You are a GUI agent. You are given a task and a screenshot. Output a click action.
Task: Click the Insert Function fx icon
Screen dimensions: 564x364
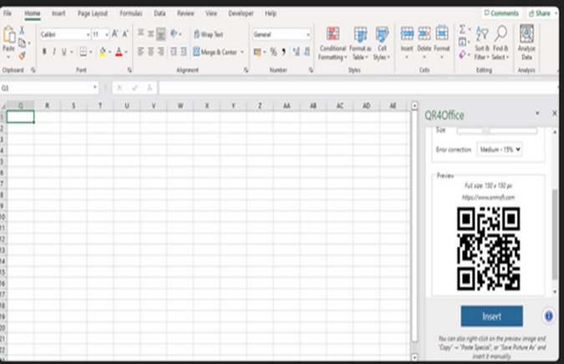(x=150, y=88)
